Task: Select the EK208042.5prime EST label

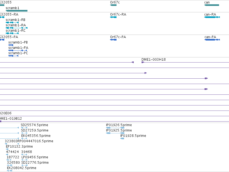Action: tap(22, 168)
